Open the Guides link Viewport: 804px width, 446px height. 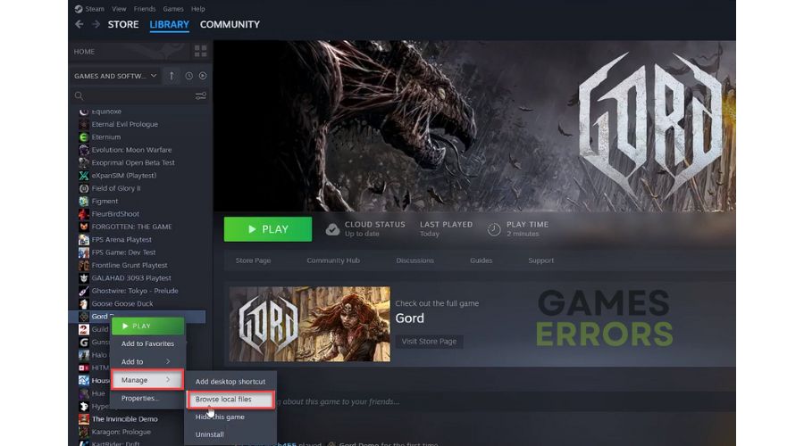pyautogui.click(x=481, y=260)
